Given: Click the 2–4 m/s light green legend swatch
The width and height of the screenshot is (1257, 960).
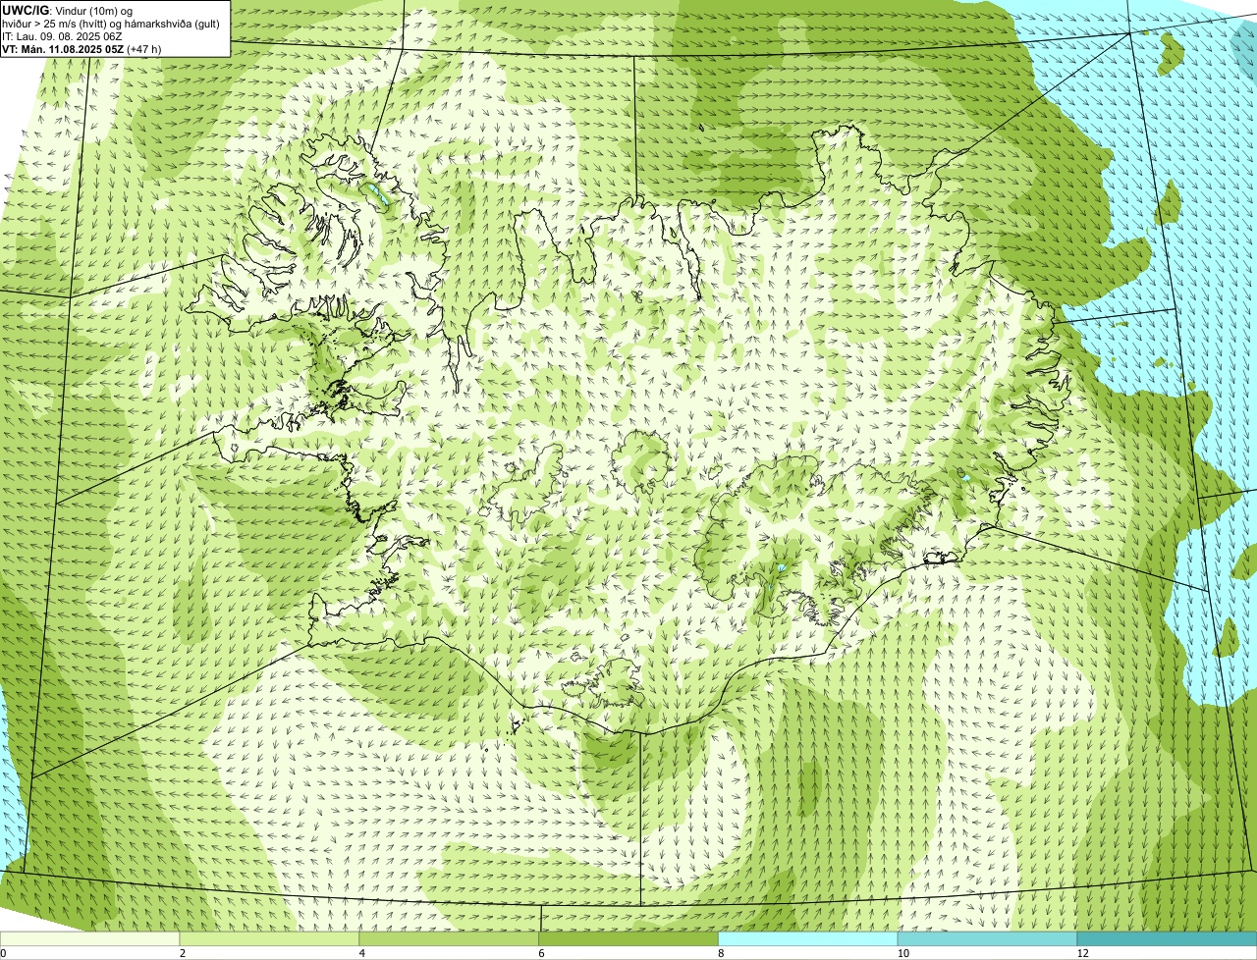Looking at the screenshot, I should pyautogui.click(x=270, y=938).
